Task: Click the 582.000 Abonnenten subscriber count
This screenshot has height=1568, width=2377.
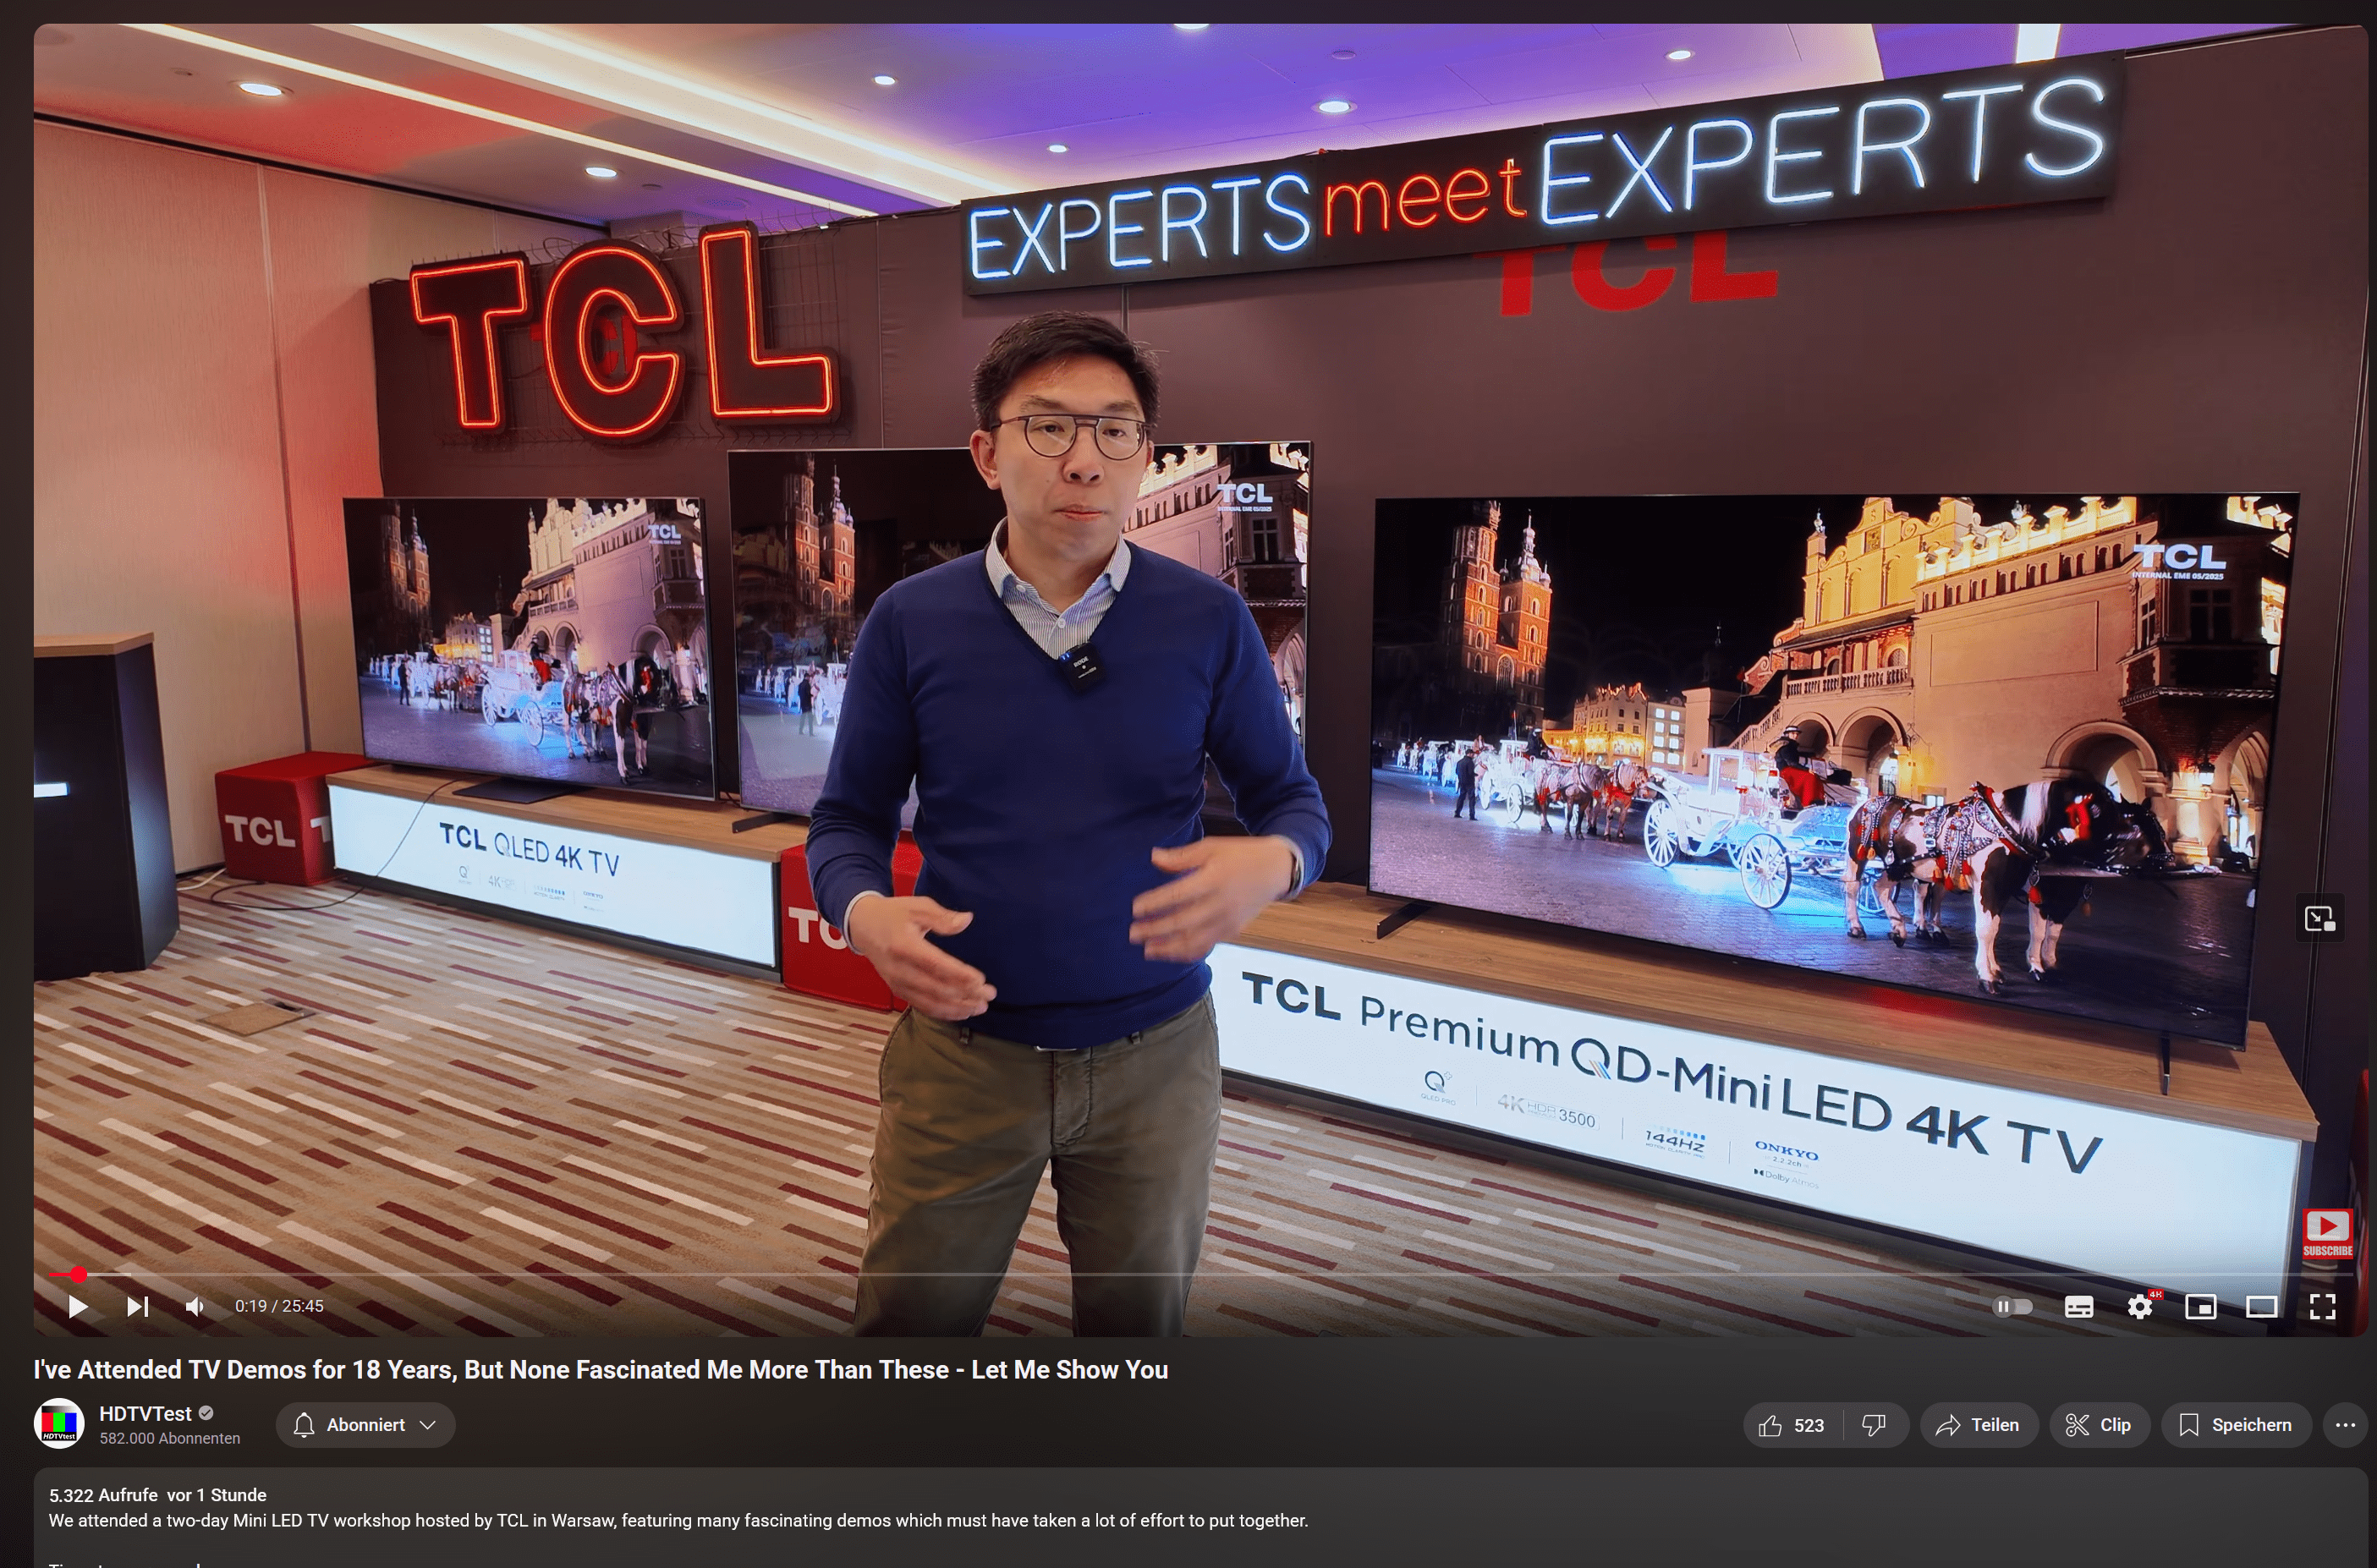Action: coord(170,1438)
